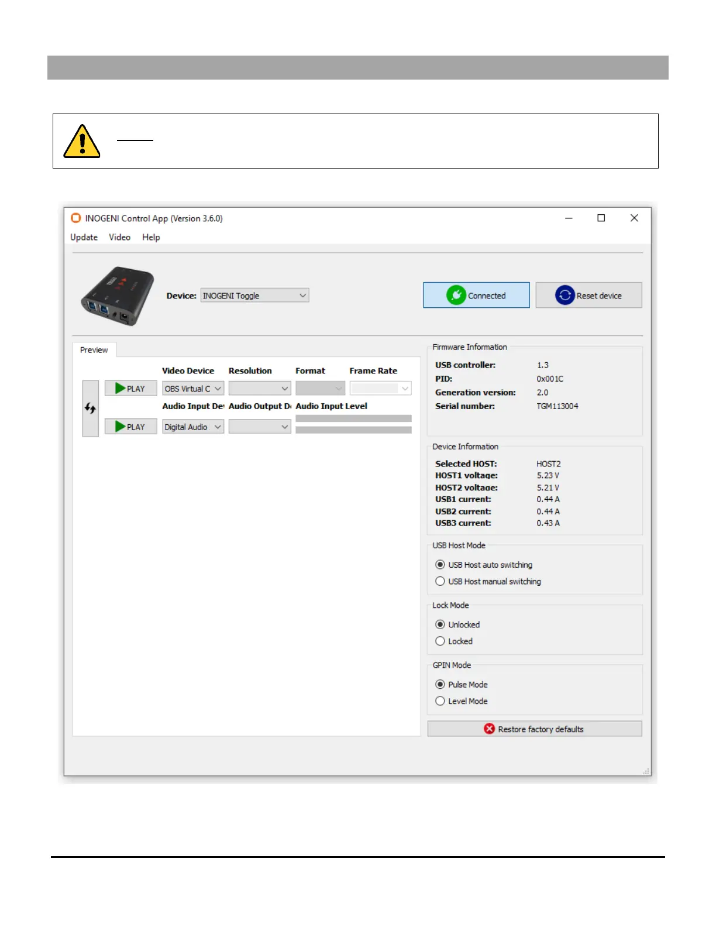Open the Device dropdown showing INOGENI Toggle

click(x=254, y=296)
